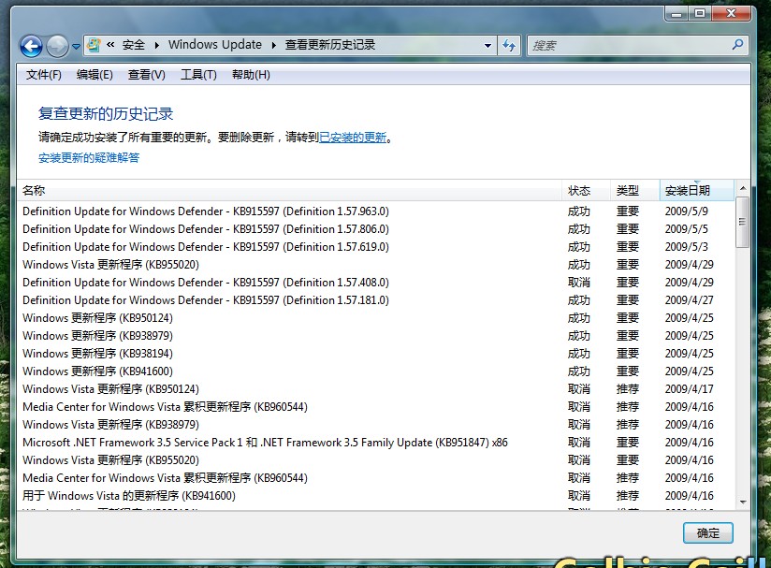Screen dimensions: 771x568
Task: Open the 编辑(E) menu
Action: point(95,75)
